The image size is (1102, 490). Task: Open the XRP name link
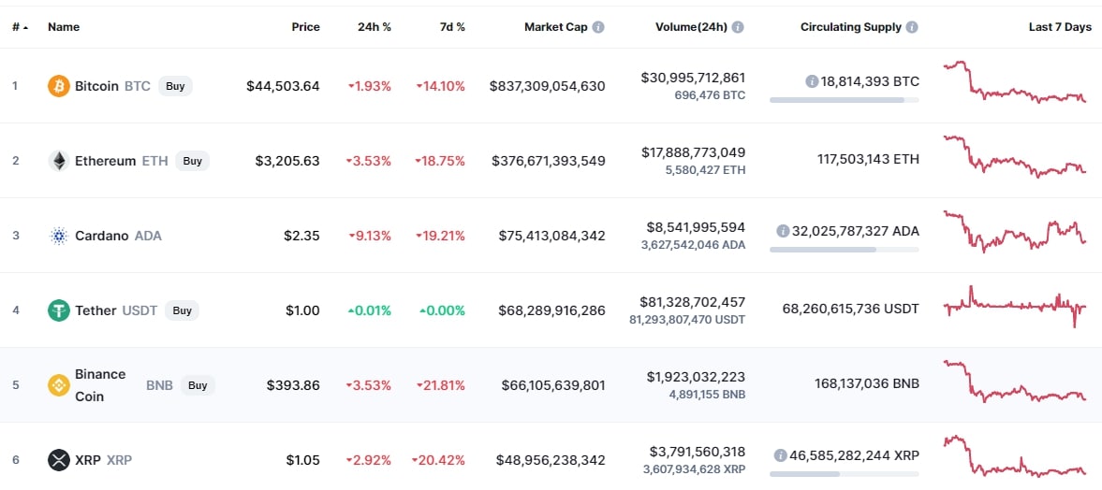click(x=88, y=460)
